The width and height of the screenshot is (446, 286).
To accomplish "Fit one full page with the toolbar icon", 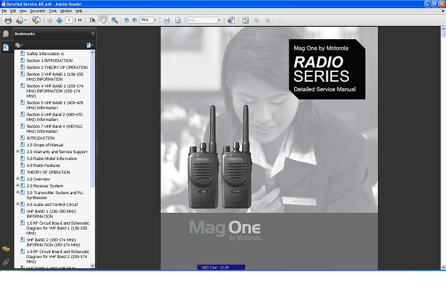I will 178,20.
